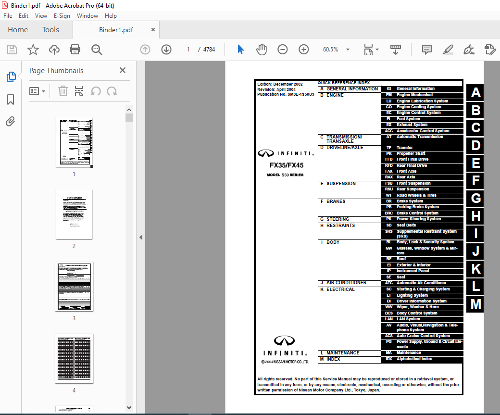Viewport: 500px width, 415px height.
Task: Click the Save file icon
Action: 12,50
